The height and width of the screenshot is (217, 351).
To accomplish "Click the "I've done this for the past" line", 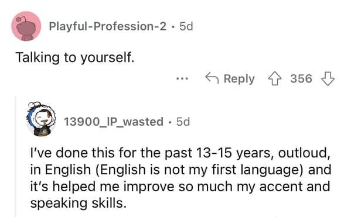I will pos(111,153).
